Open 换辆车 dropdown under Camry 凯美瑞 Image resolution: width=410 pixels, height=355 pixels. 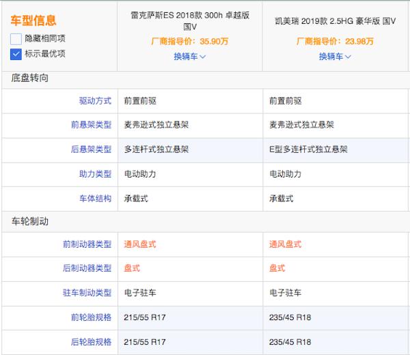coord(335,57)
